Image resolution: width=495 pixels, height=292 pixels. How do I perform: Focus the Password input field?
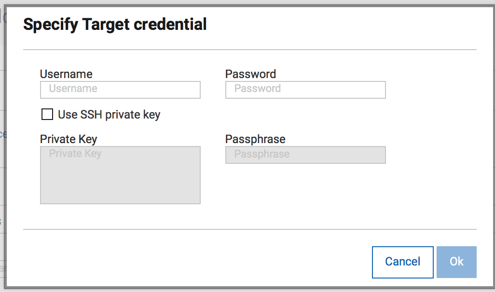point(305,90)
